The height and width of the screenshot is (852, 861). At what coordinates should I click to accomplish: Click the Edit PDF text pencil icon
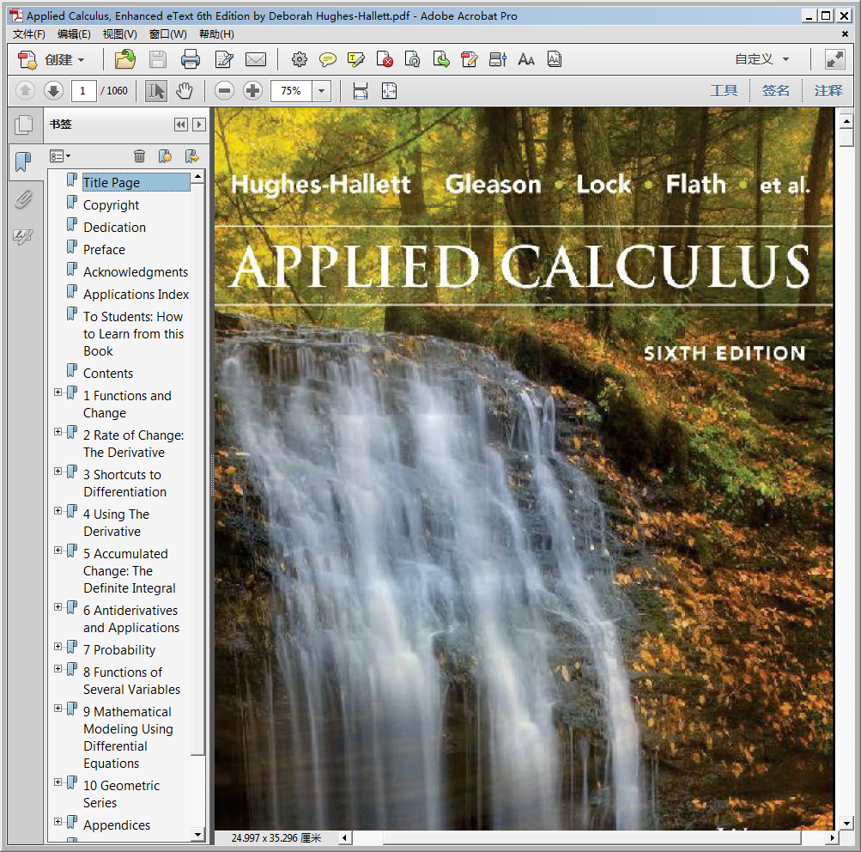pyautogui.click(x=470, y=59)
